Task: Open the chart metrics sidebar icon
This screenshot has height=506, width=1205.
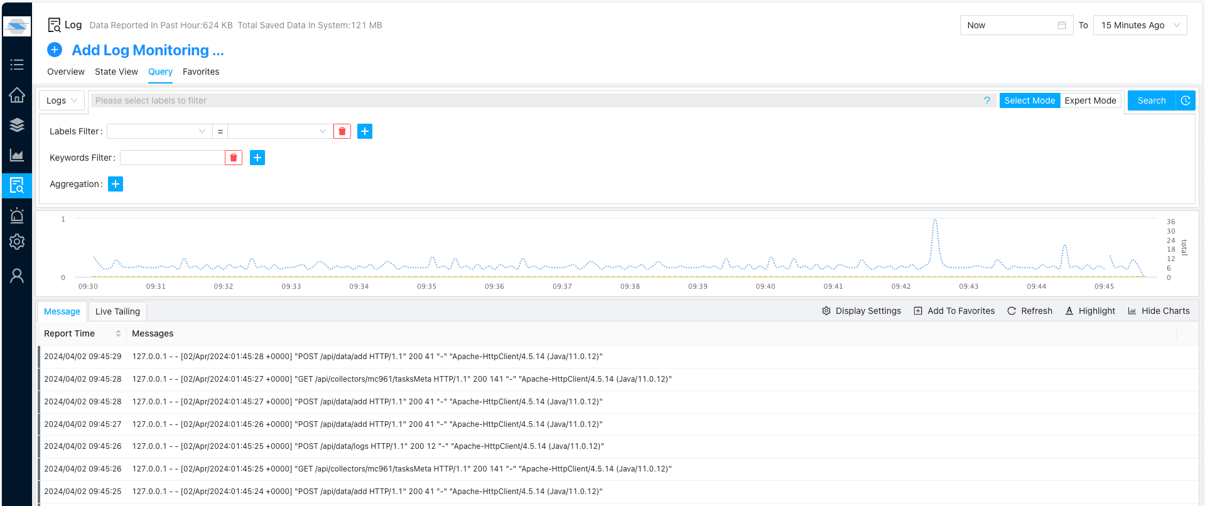Action: pos(17,155)
